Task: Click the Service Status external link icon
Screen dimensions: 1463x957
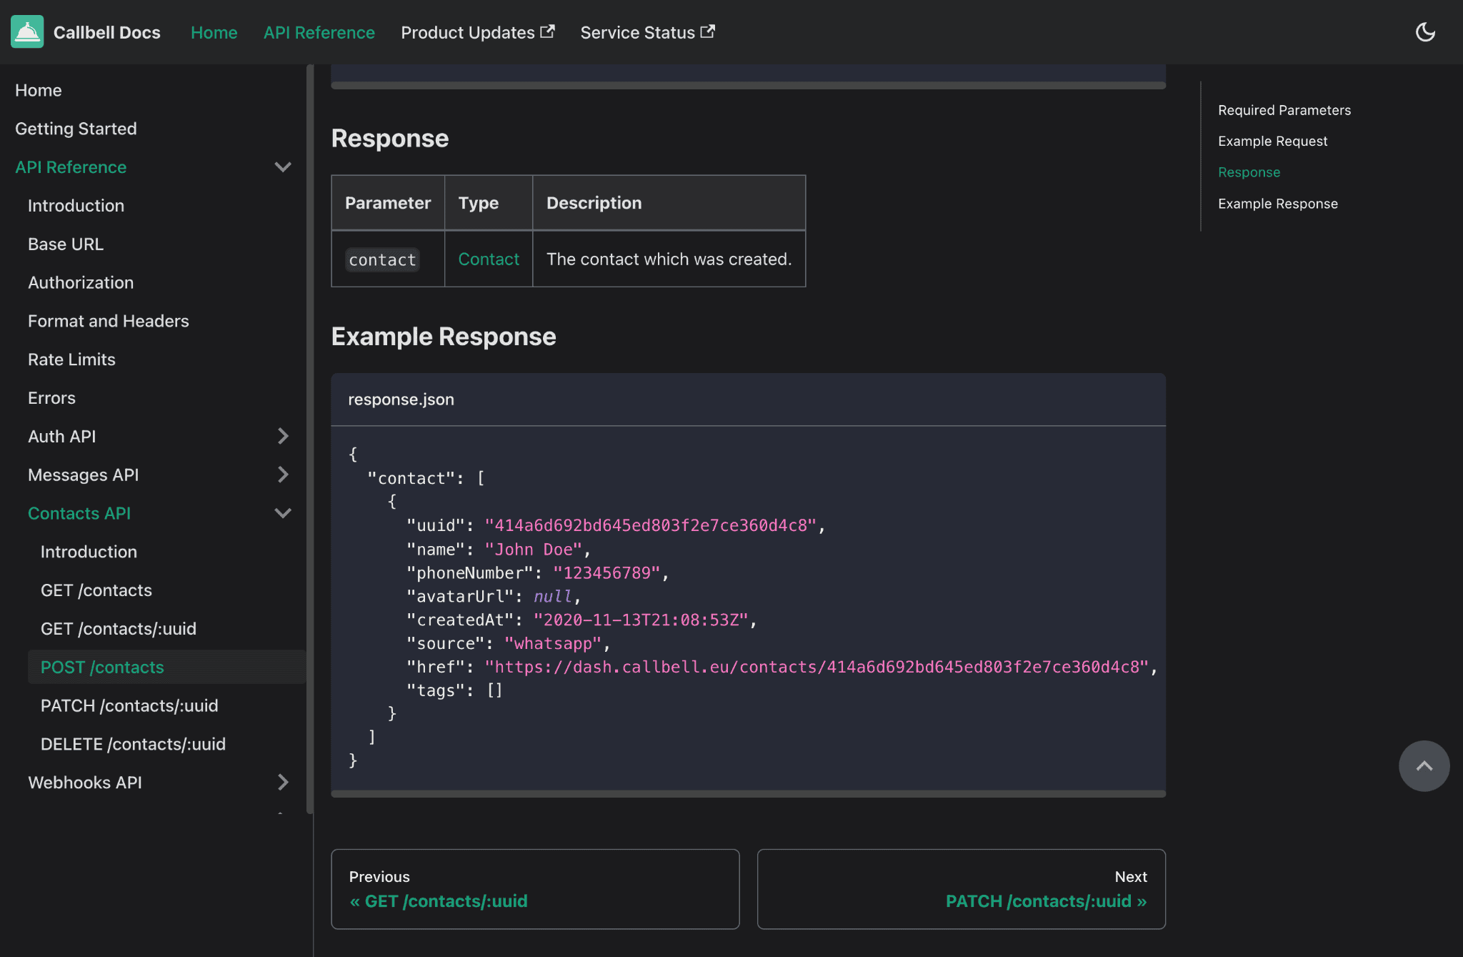Action: (707, 31)
